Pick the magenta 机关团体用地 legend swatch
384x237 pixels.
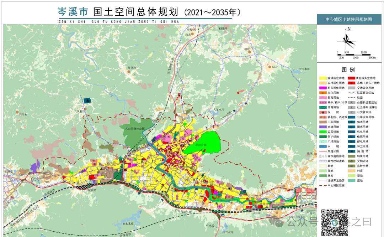pos(323,88)
